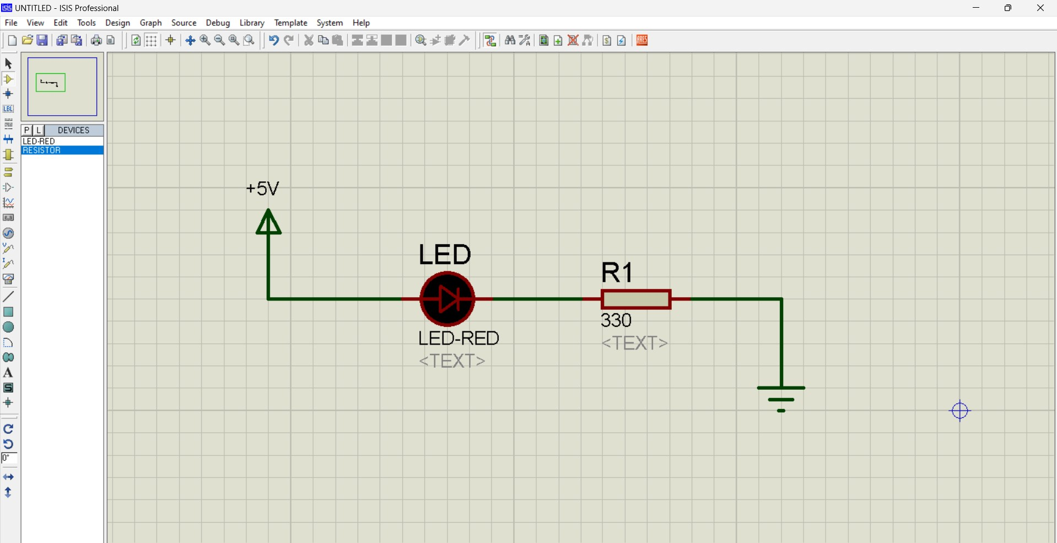
Task: Select LED-RED in the devices list
Action: 39,142
